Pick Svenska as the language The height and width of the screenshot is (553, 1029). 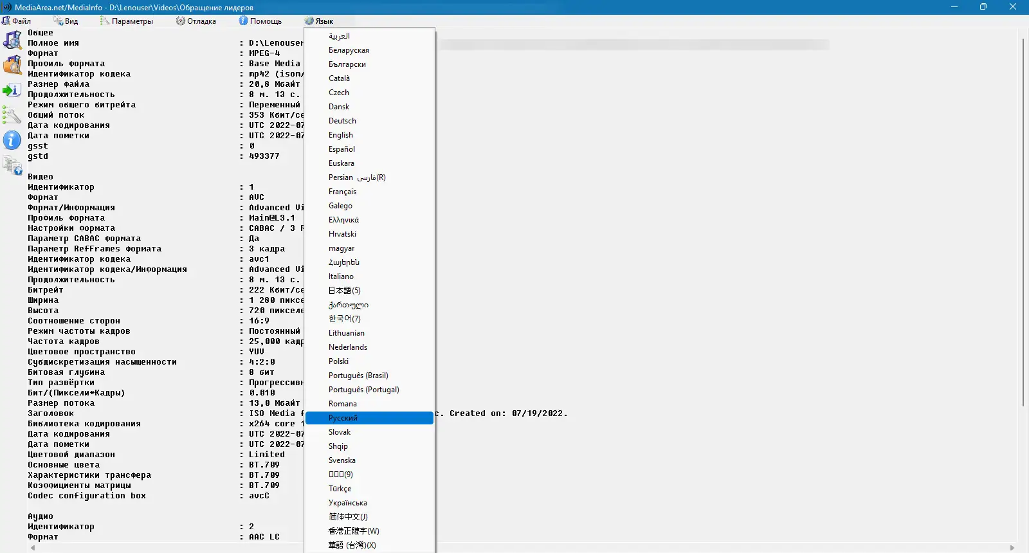point(370,460)
